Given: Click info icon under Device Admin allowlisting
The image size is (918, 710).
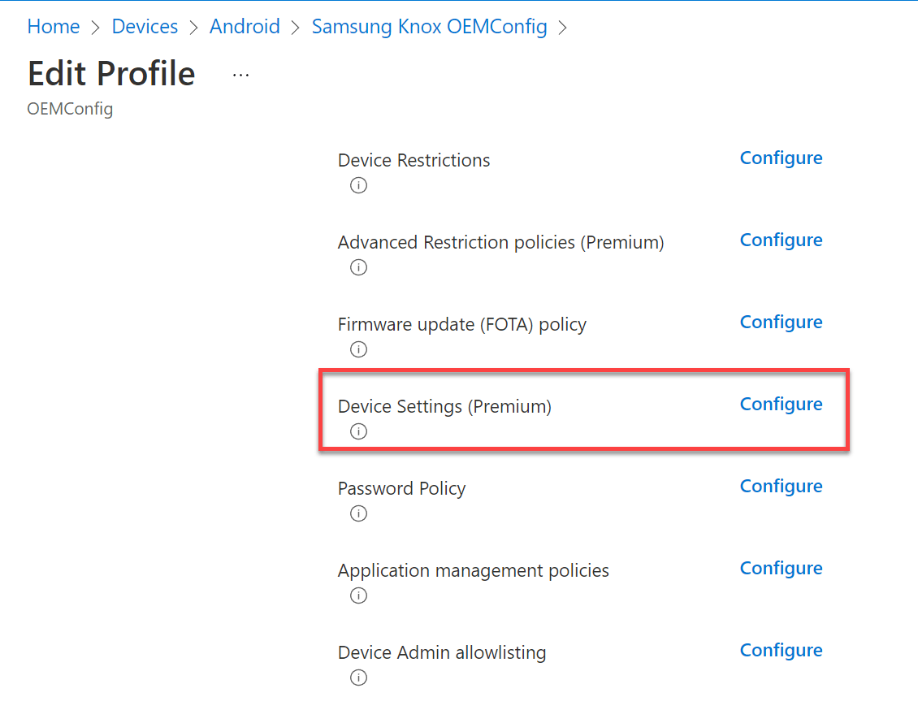Looking at the screenshot, I should (x=358, y=678).
